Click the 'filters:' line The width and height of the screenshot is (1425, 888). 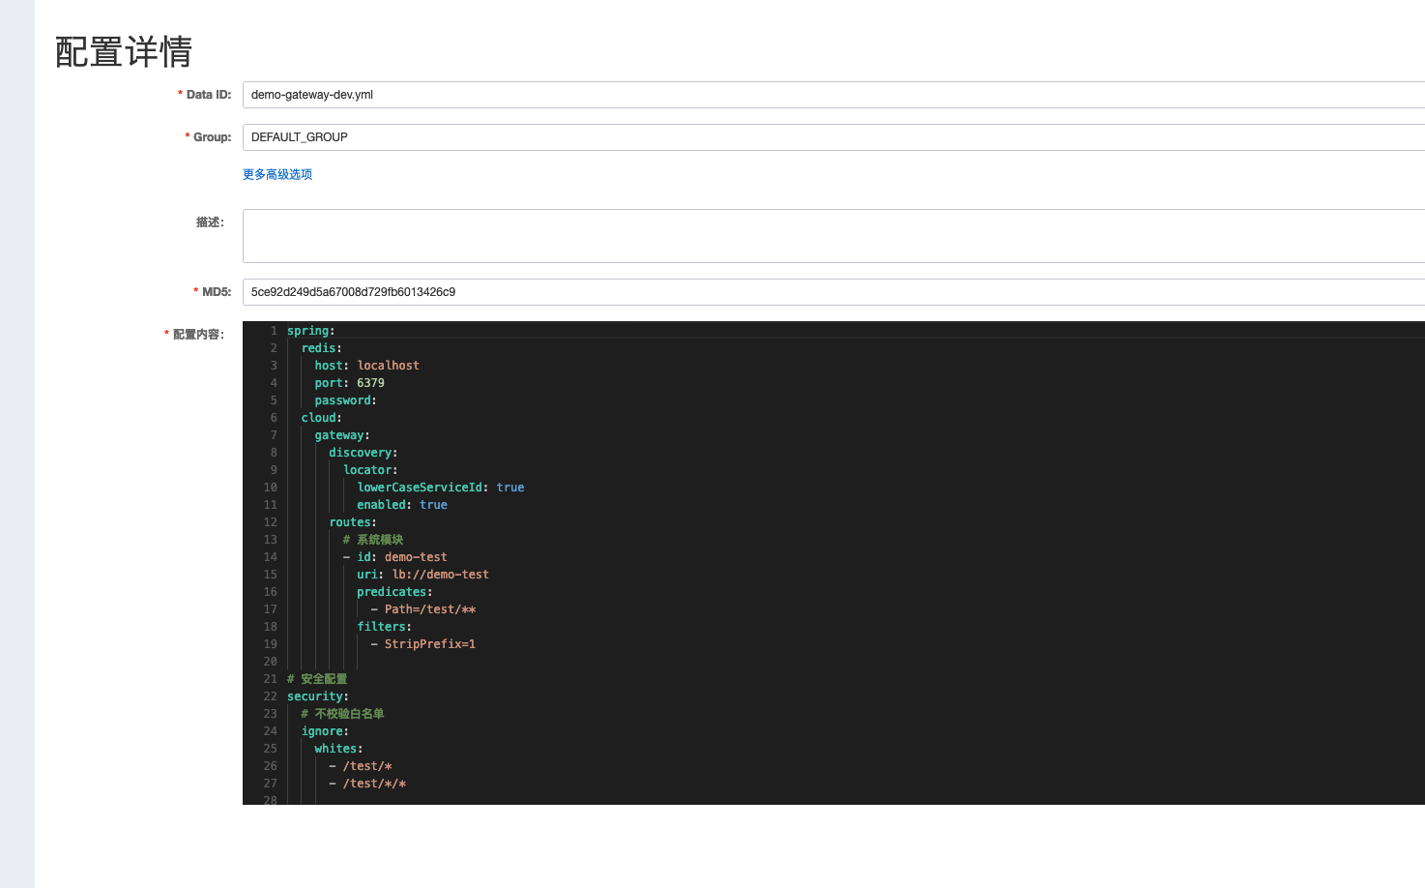[384, 627]
